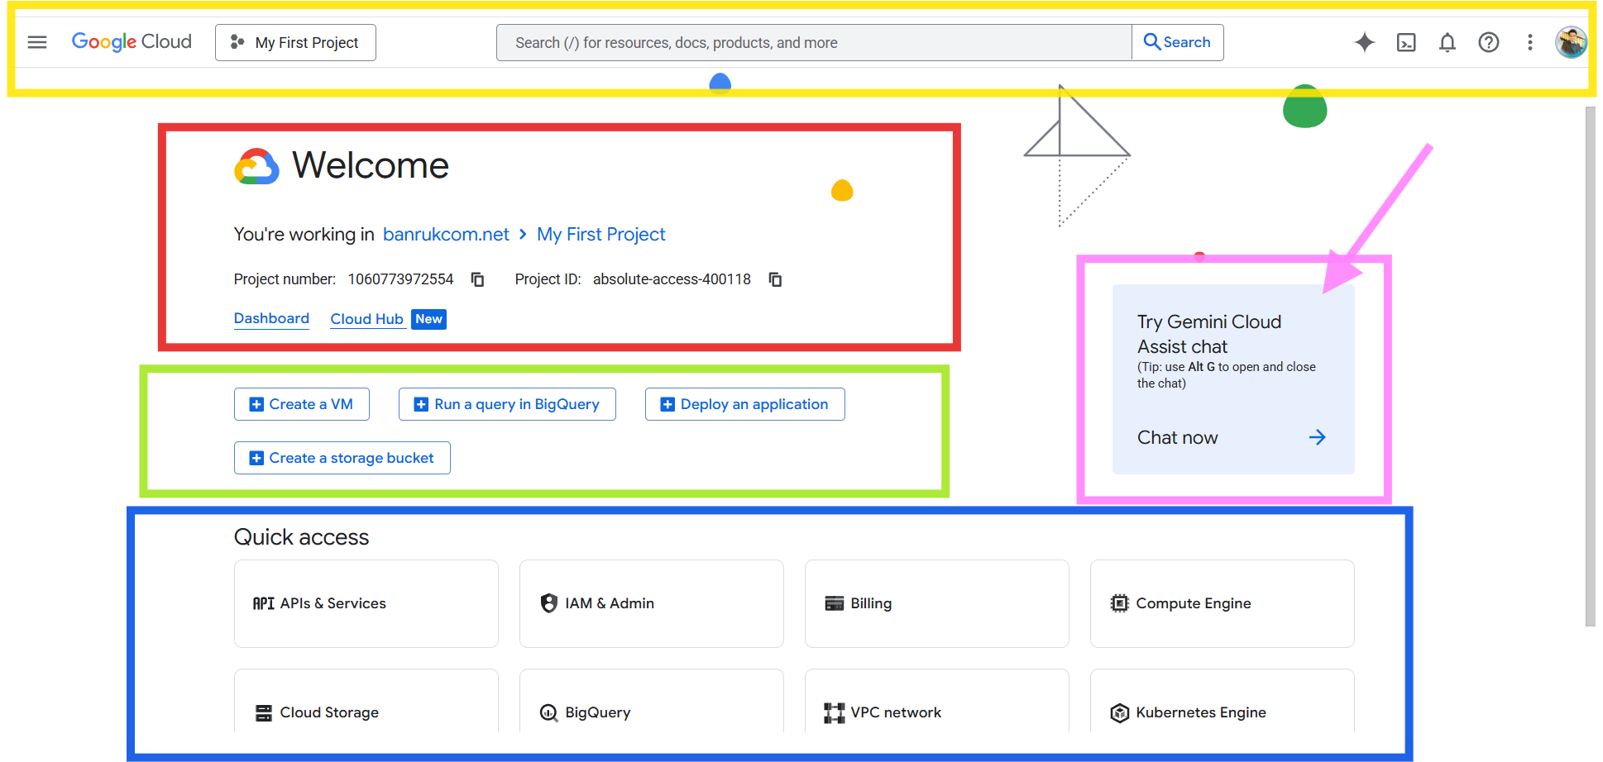Switch to the Dashboard tab
The height and width of the screenshot is (762, 1603).
click(271, 319)
